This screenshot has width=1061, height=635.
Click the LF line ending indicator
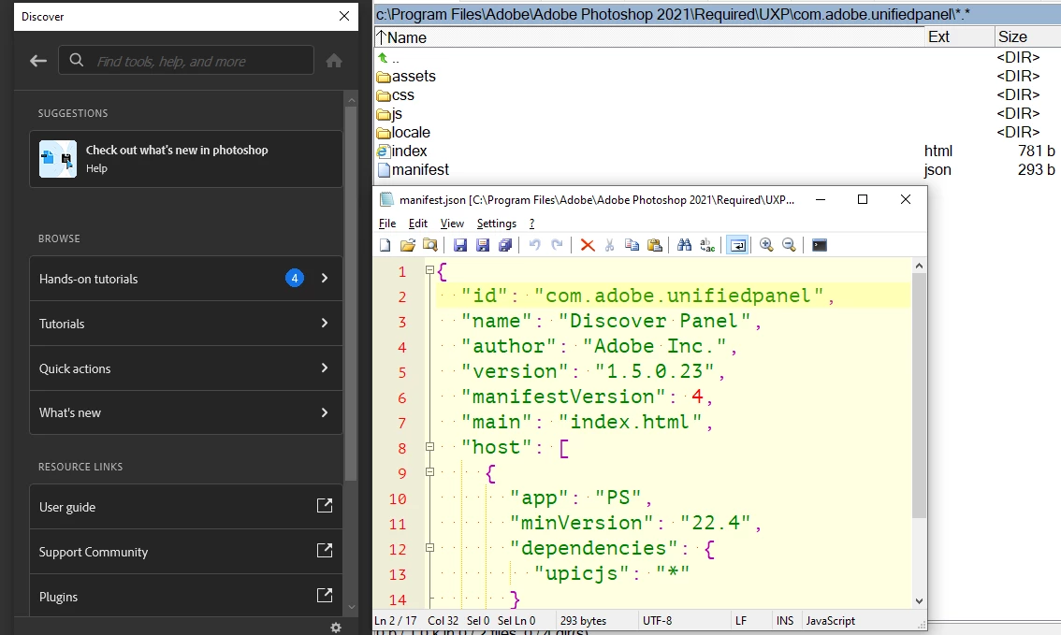(x=741, y=621)
